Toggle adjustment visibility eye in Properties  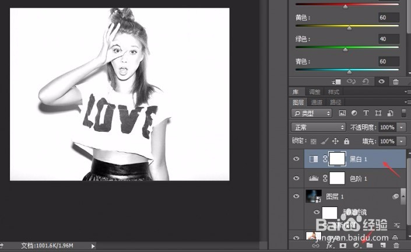click(x=381, y=82)
